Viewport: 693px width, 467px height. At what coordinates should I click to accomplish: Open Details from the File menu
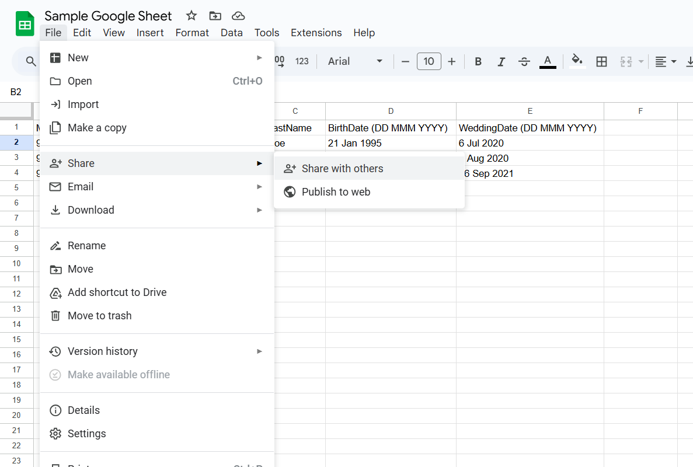157,410
